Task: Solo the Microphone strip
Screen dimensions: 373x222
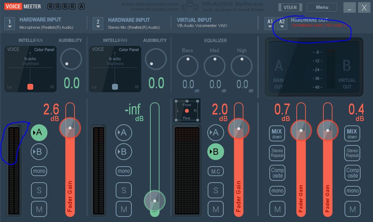Action: (x=39, y=190)
